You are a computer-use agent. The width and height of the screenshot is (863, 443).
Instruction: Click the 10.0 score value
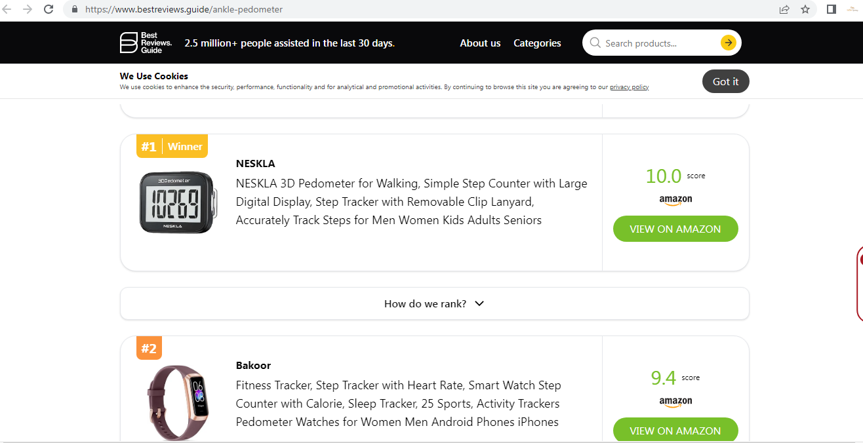tap(664, 176)
